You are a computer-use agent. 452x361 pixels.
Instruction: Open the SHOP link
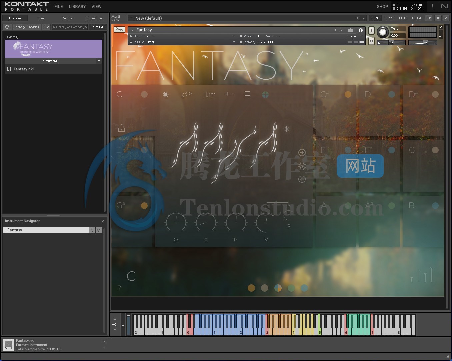[x=382, y=6]
